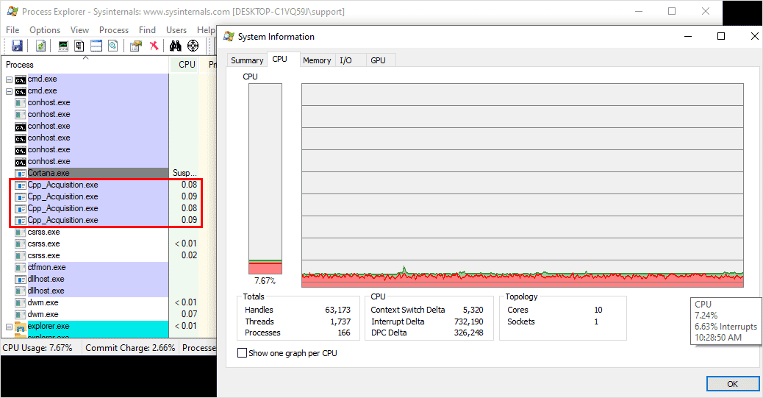
Task: Click the System Information window title icon
Action: pos(229,37)
